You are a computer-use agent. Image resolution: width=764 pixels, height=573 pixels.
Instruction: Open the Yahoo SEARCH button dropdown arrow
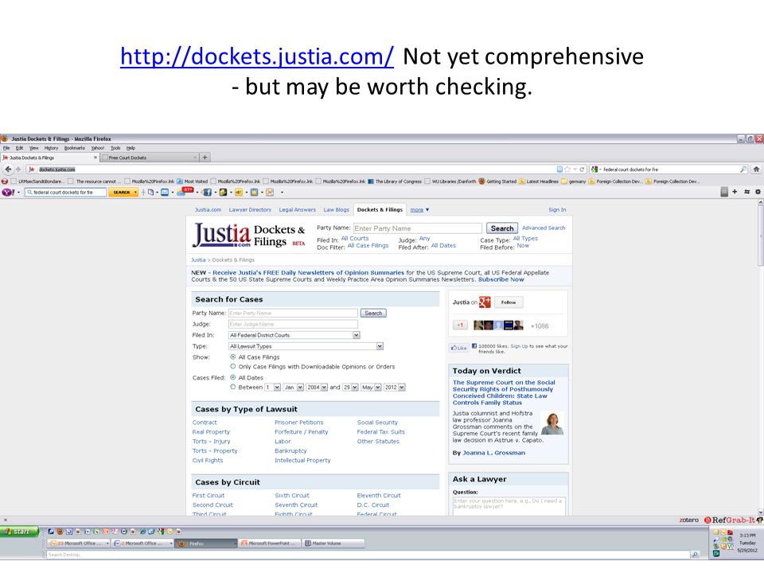click(135, 193)
